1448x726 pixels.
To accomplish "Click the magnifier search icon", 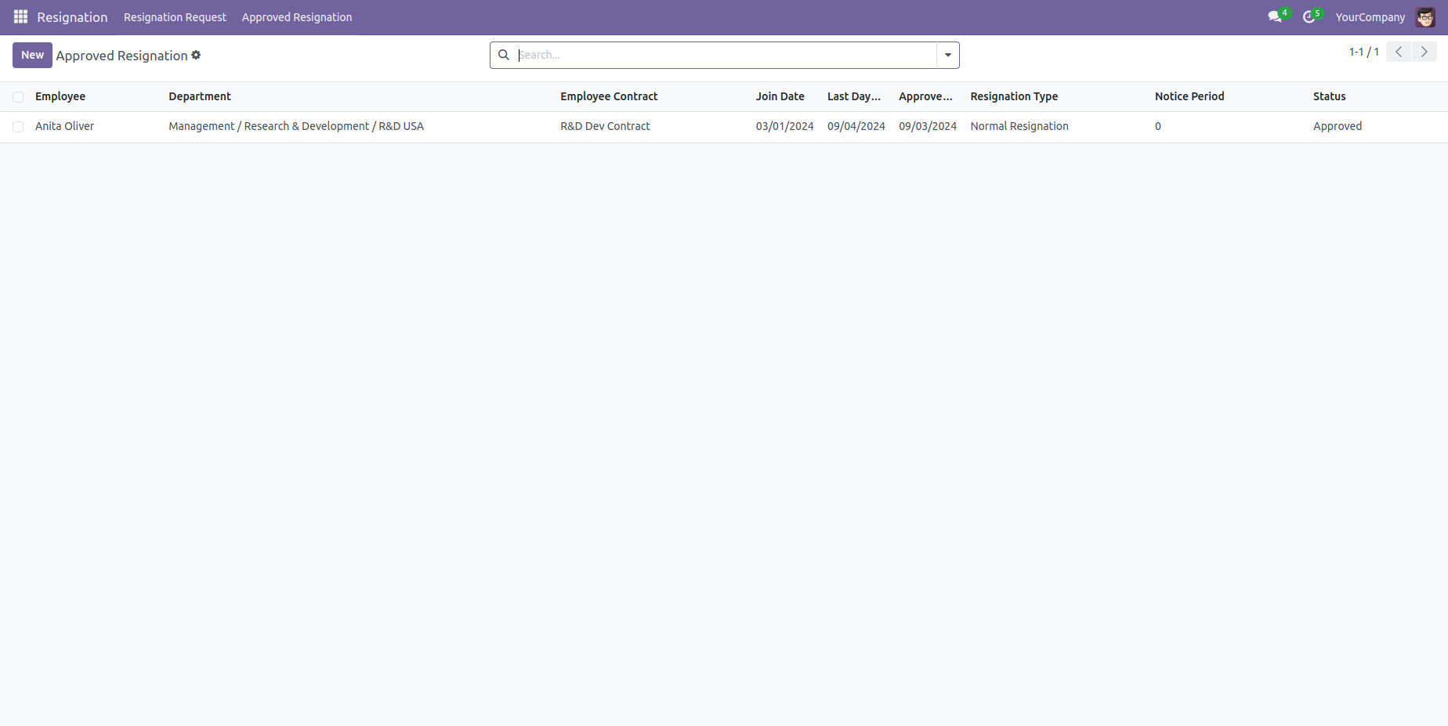I will (x=504, y=55).
